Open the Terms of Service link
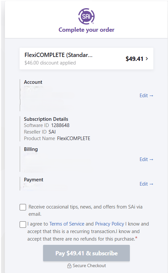Viewport: 168px width, 273px height. click(x=67, y=224)
